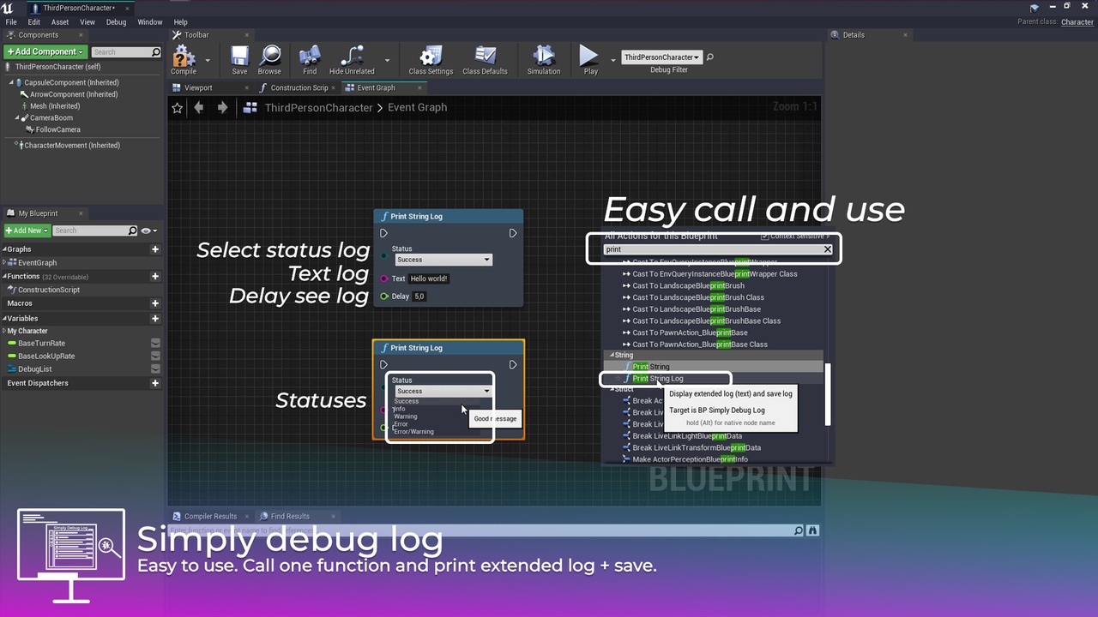
Task: Open the Add New dropdown in My Blueprint
Action: point(27,231)
